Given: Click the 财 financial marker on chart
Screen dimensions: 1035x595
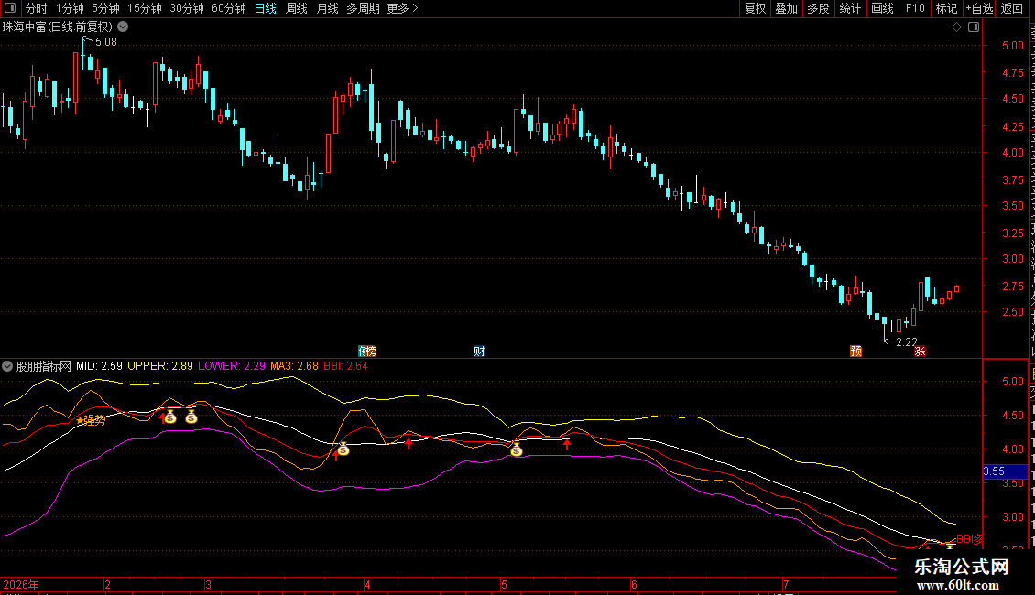Looking at the screenshot, I should [479, 351].
